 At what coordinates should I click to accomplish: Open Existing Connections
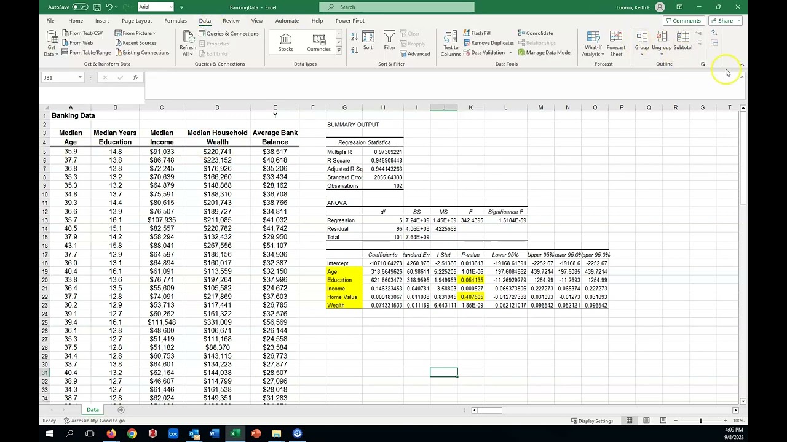pyautogui.click(x=142, y=53)
